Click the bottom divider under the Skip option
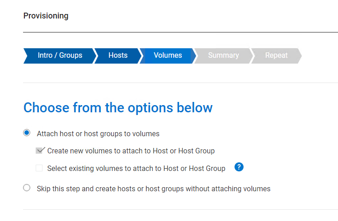Viewport: 338px width, 221px height. (180, 209)
